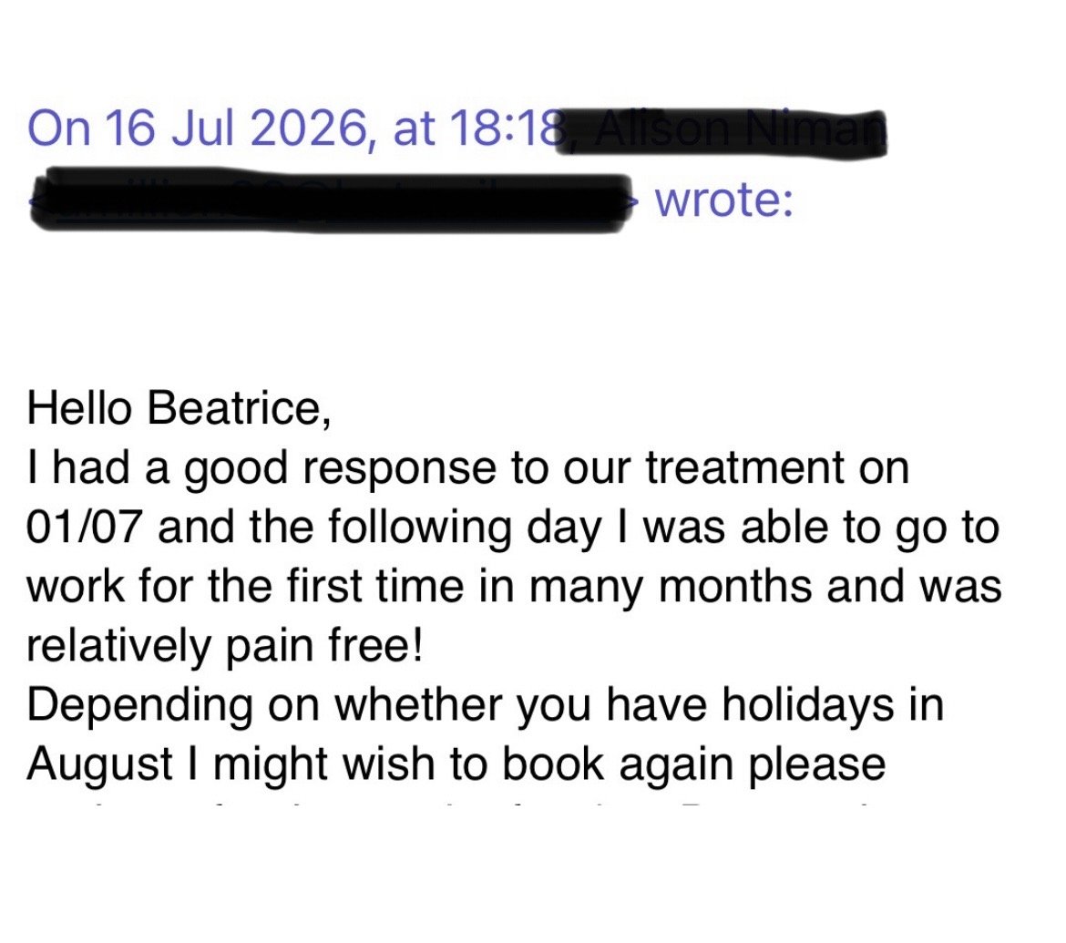Click the date "01/07" in message
The width and height of the screenshot is (1066, 943).
point(85,527)
